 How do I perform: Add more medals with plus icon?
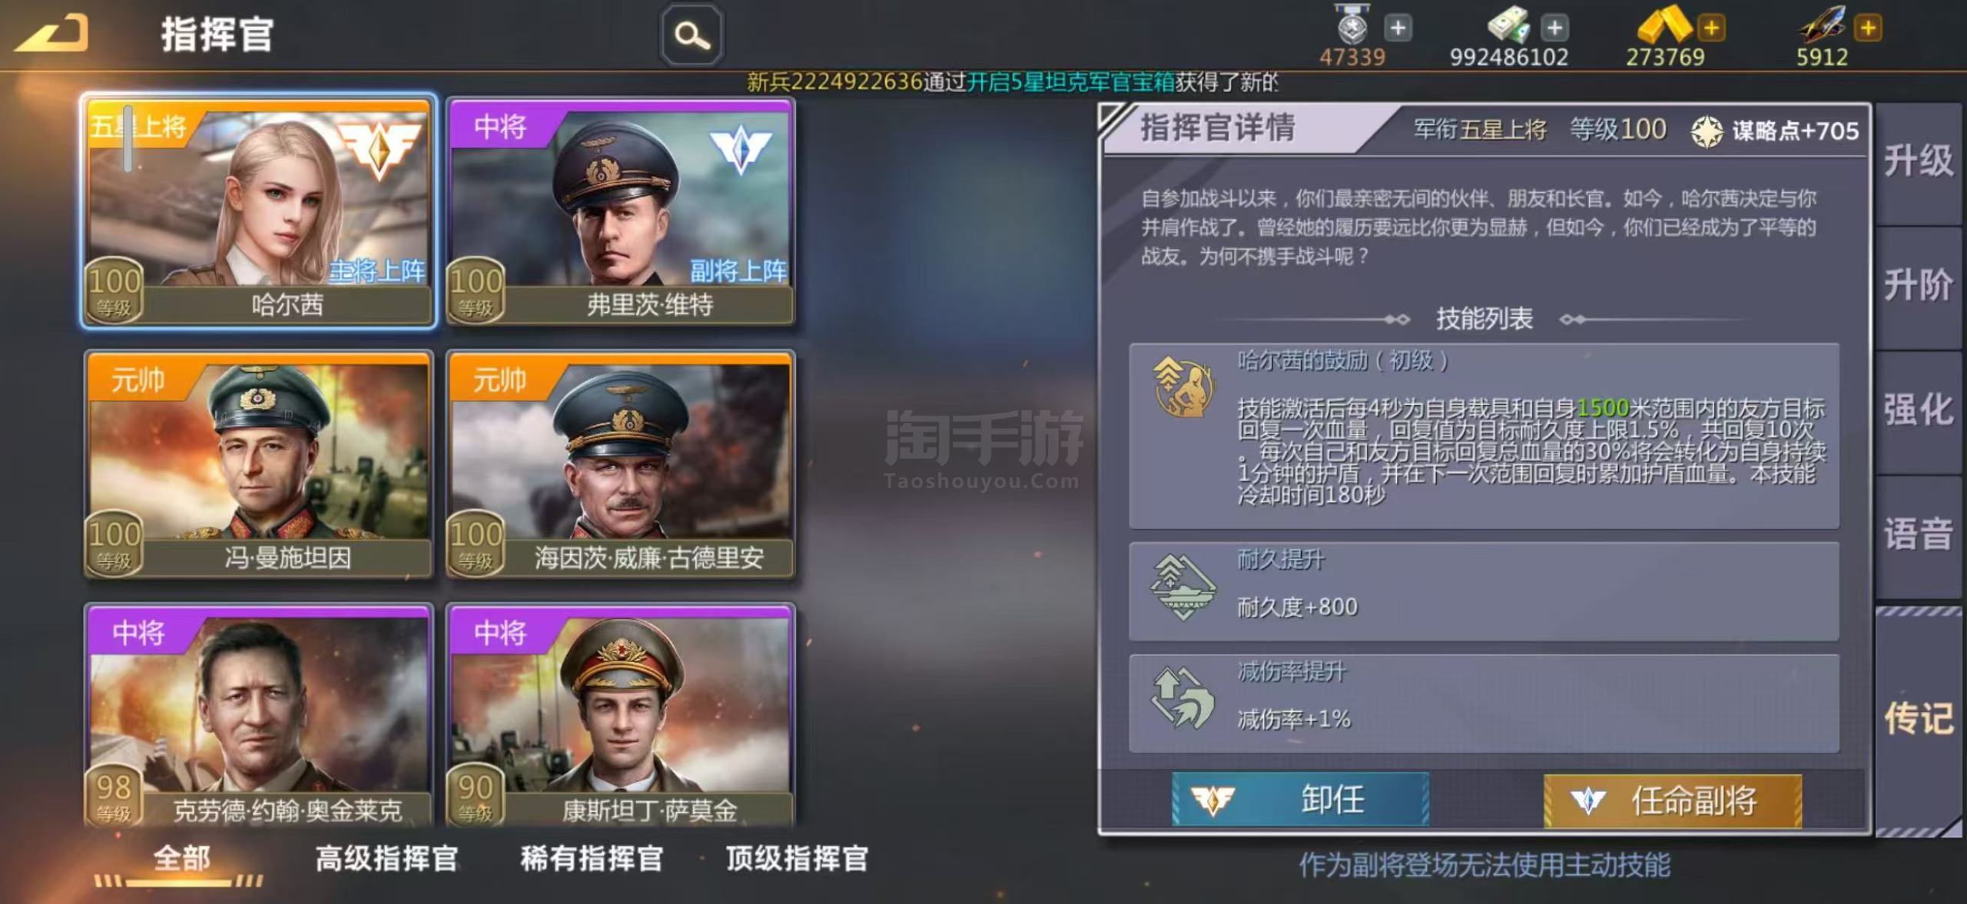coord(1398,28)
